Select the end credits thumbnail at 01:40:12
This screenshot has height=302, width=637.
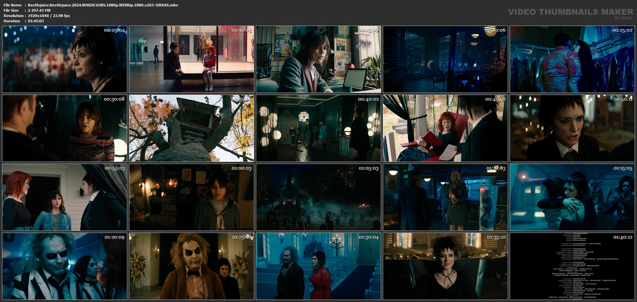(x=572, y=266)
